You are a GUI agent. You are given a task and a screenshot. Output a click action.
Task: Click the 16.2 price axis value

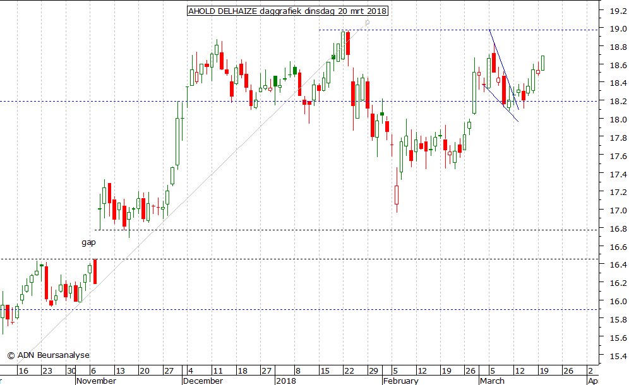618,283
